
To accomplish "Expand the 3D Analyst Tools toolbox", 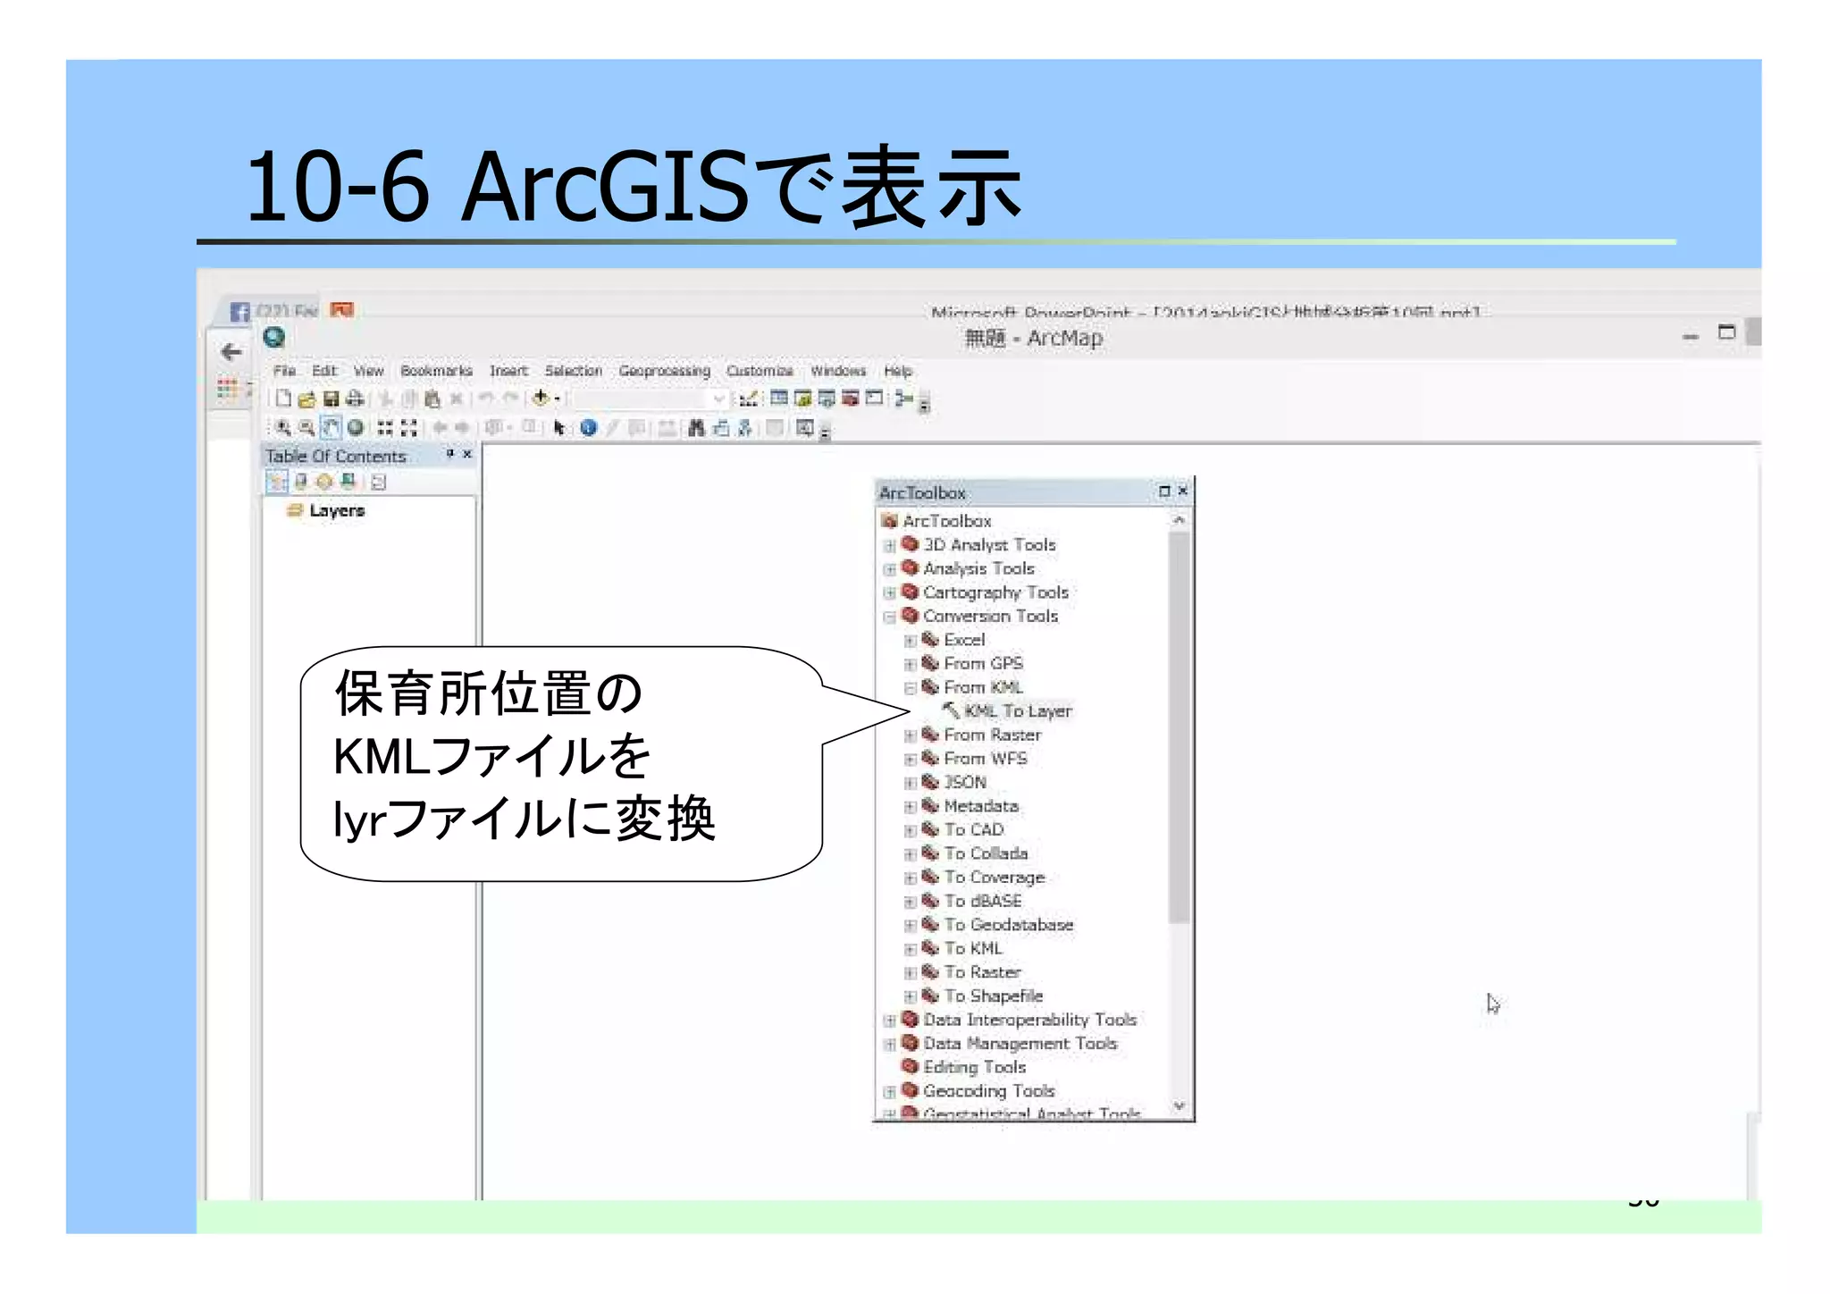I will (x=889, y=546).
